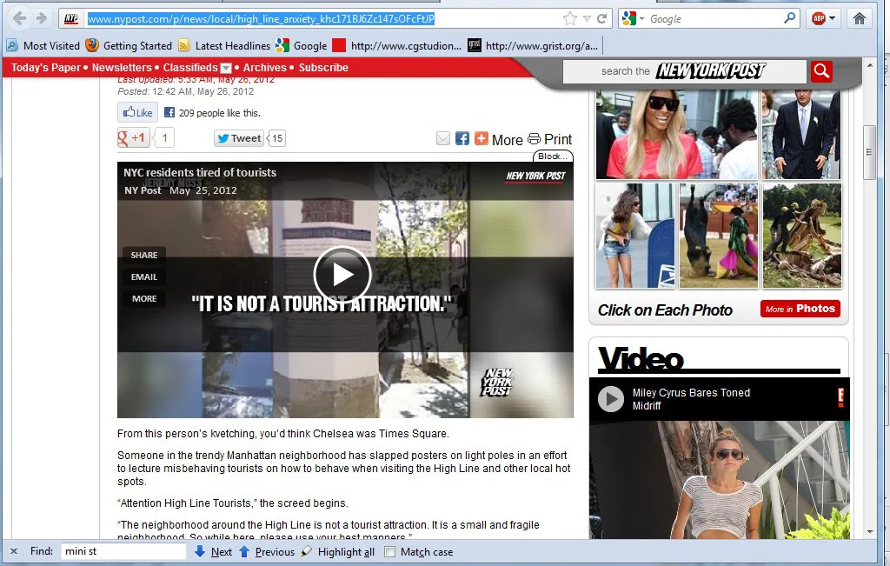Click MORE on the video overlay

click(x=144, y=298)
